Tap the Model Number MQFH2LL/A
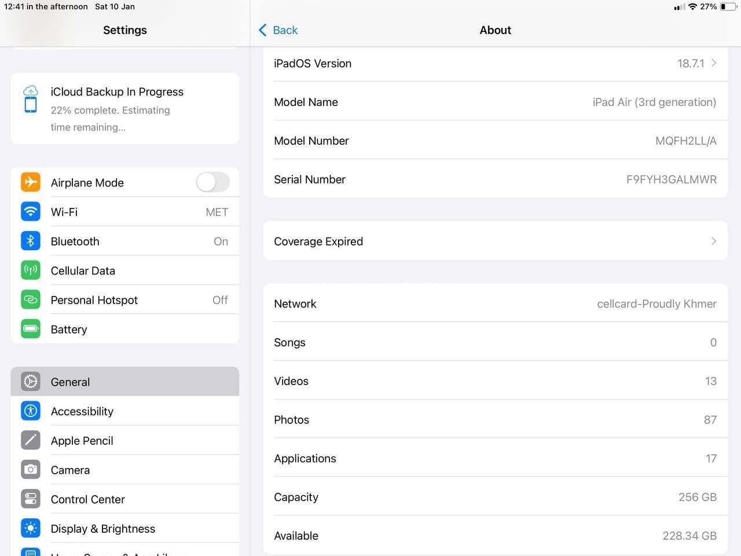This screenshot has height=556, width=741. pos(685,141)
